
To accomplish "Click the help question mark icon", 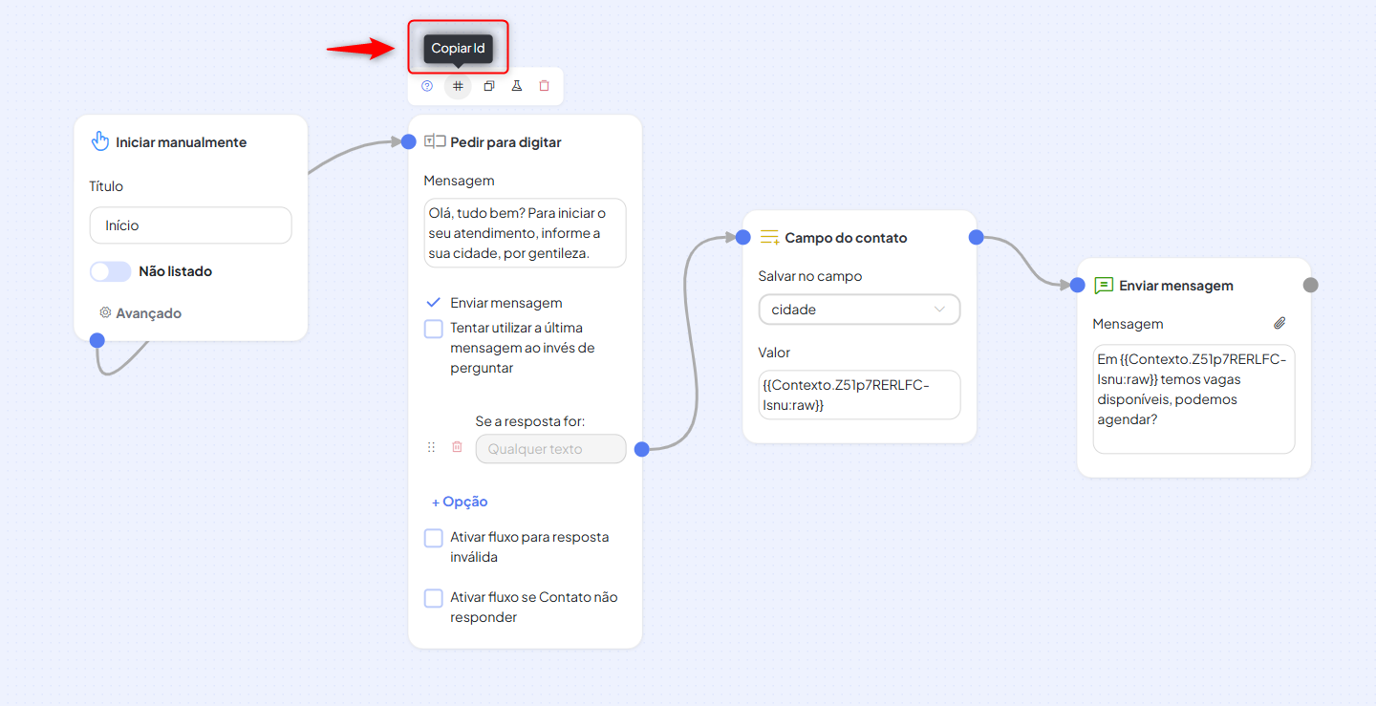I will point(427,86).
